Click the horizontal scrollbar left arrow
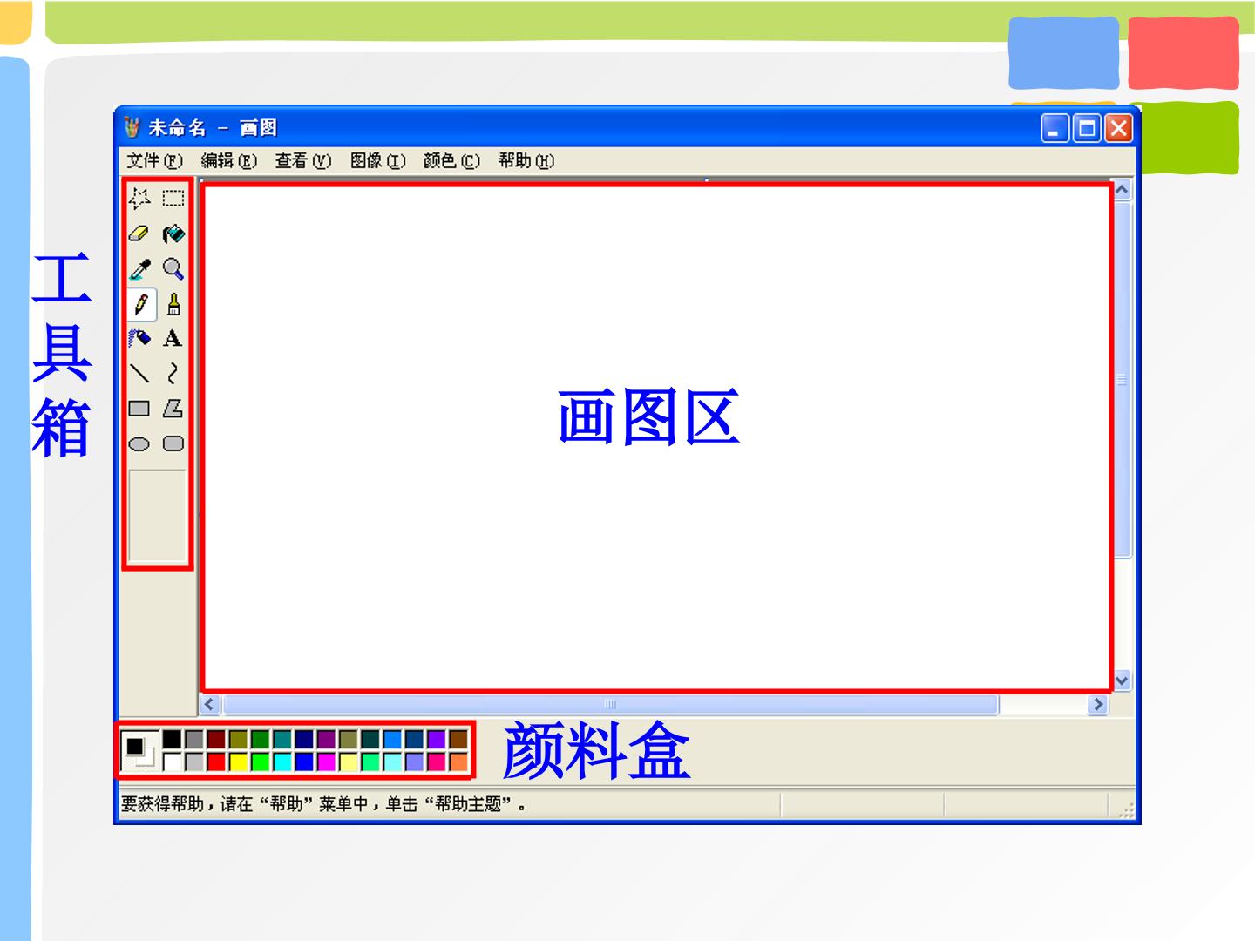The height and width of the screenshot is (941, 1255). 209,704
